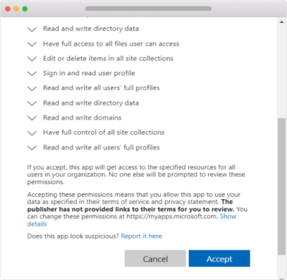
Task: Click the scrollbar up arrow
Action: (281, 22)
